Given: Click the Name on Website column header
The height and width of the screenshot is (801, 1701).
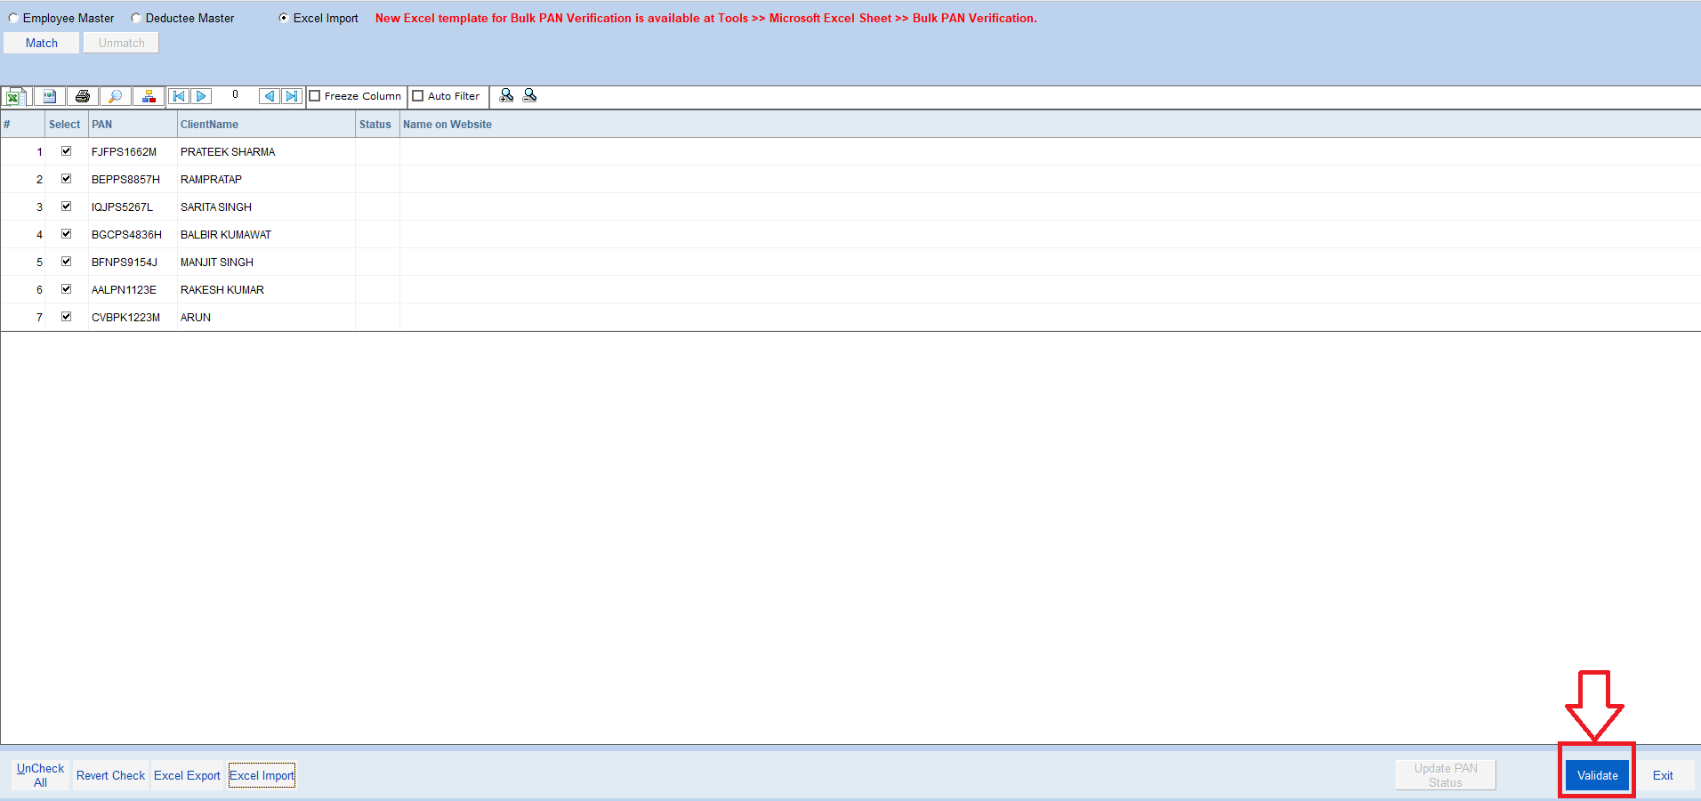Looking at the screenshot, I should pos(1050,125).
